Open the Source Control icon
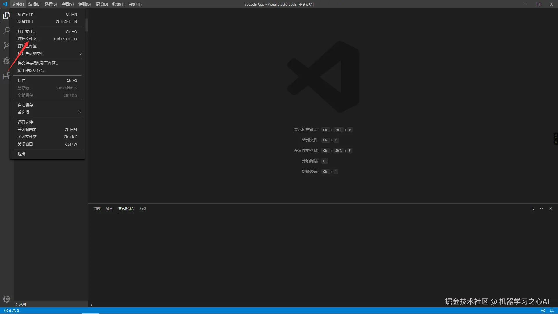 [6, 46]
